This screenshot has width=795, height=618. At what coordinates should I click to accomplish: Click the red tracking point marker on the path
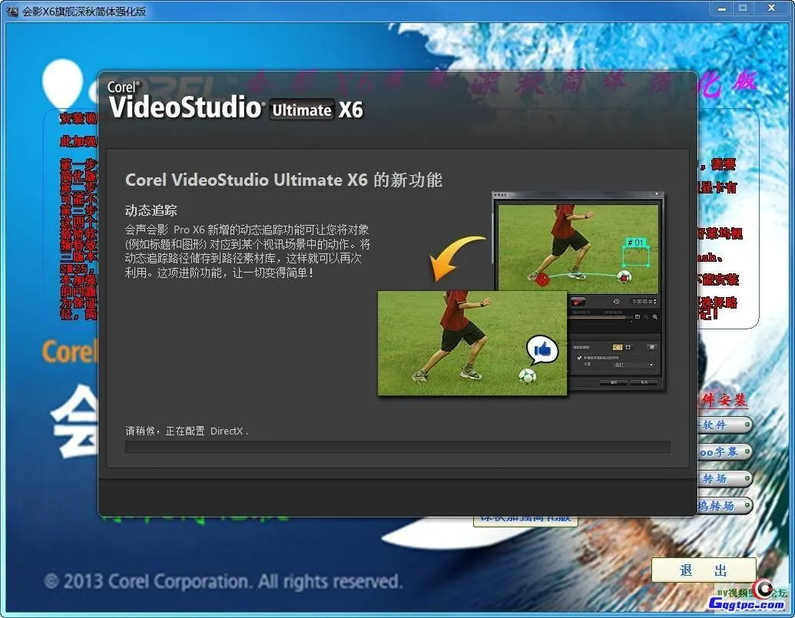coord(542,279)
